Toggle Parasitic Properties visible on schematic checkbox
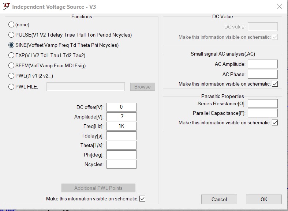Screen dimensions: 288x211 click(275, 123)
